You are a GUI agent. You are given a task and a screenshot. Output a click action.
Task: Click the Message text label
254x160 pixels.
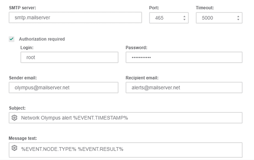23,138
